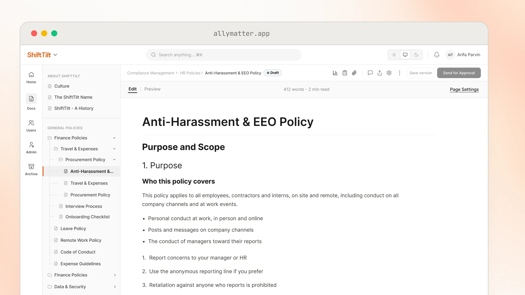Click Compliance Management breadcrumb
525x295 pixels.
[x=151, y=73]
